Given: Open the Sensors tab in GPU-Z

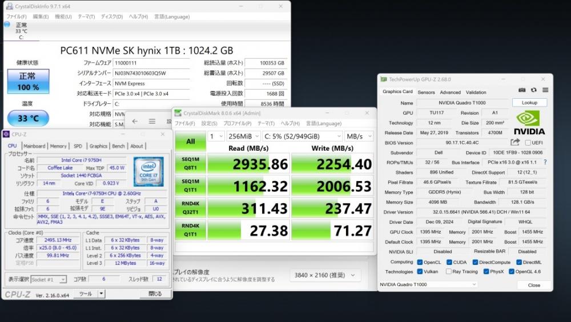Looking at the screenshot, I should pos(426,92).
